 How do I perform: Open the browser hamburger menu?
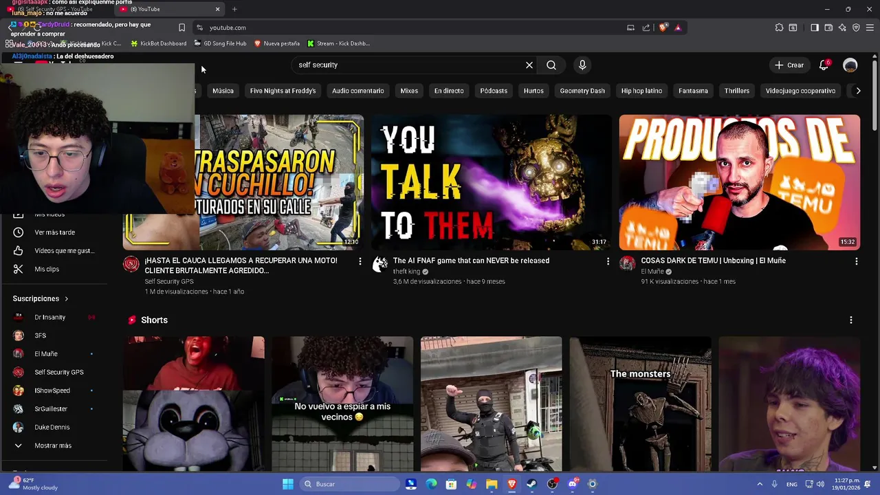coord(870,27)
